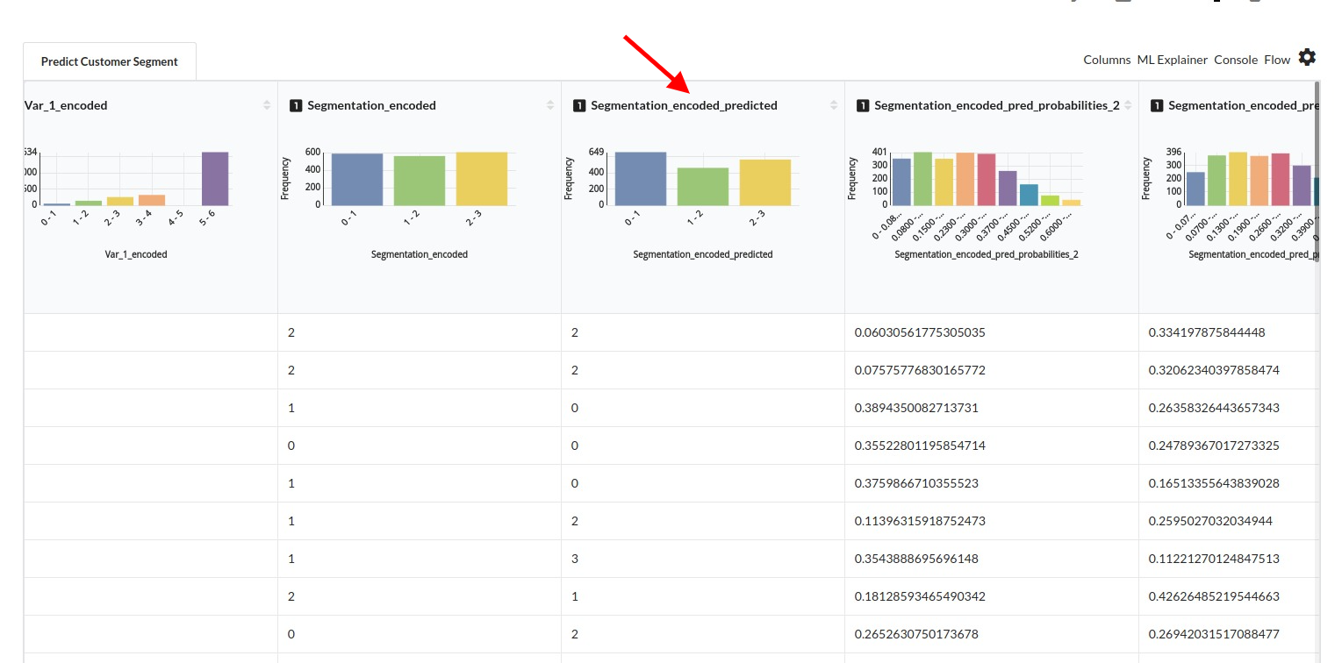Select cell value 0.2595027032034944
Screen dimensions: 1342x663
click(x=1210, y=521)
